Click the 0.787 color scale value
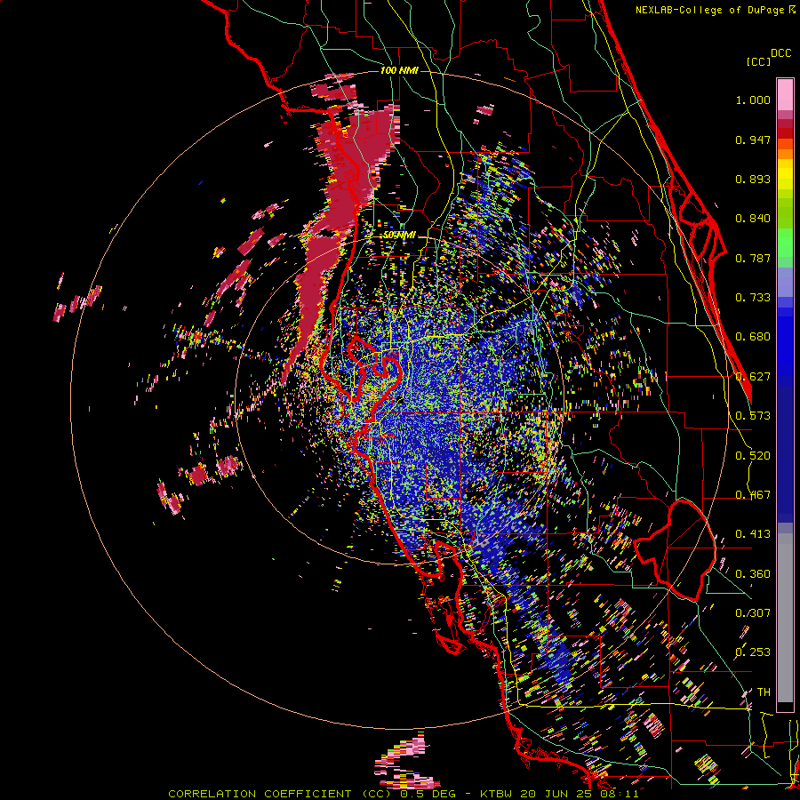800x800 pixels. (x=753, y=258)
